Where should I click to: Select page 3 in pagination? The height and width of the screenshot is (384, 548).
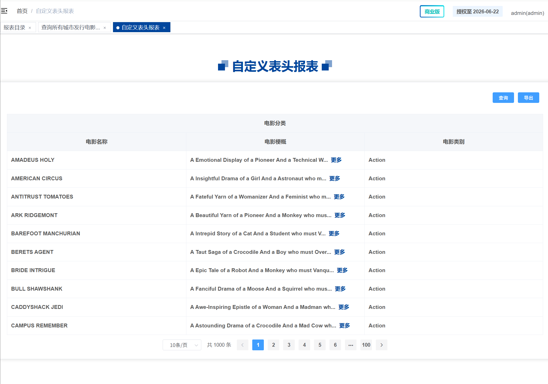[289, 345]
